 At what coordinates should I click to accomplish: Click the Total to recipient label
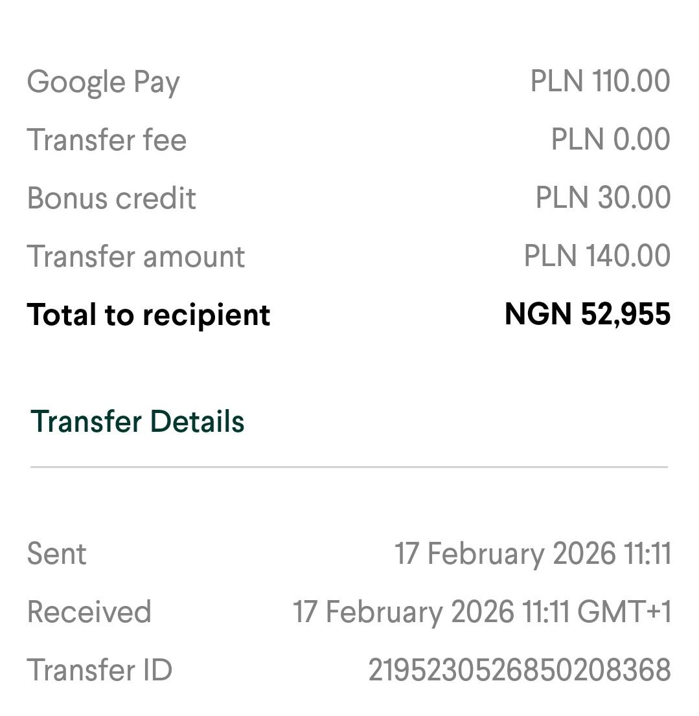(148, 315)
